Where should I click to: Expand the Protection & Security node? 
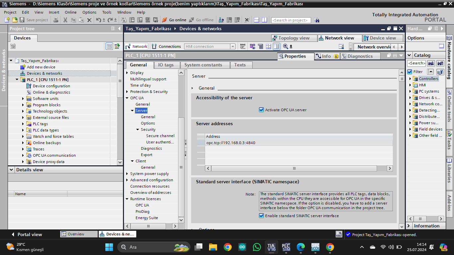(127, 92)
